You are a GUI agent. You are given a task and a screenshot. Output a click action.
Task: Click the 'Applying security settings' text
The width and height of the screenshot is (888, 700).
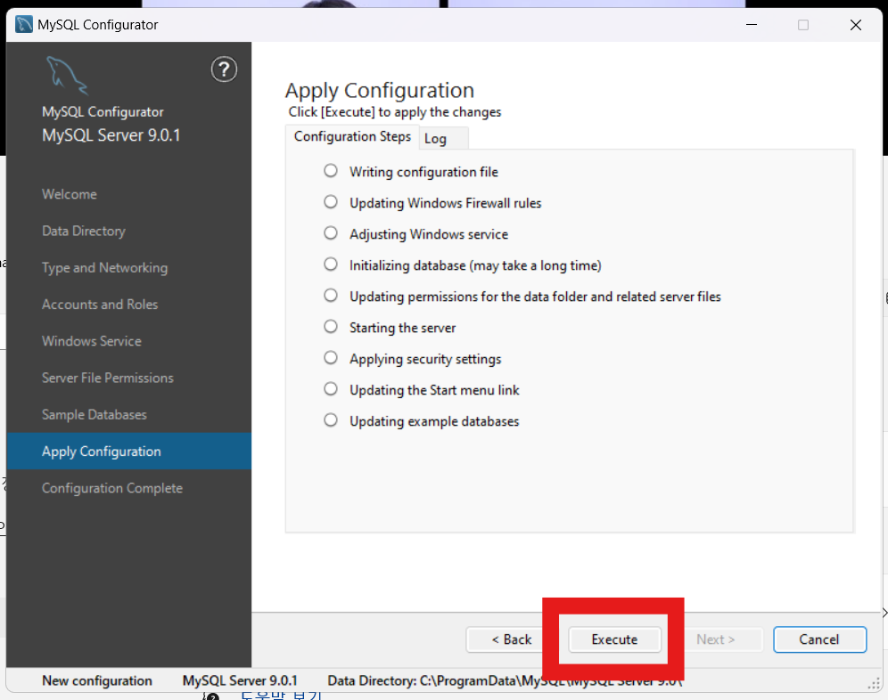425,359
